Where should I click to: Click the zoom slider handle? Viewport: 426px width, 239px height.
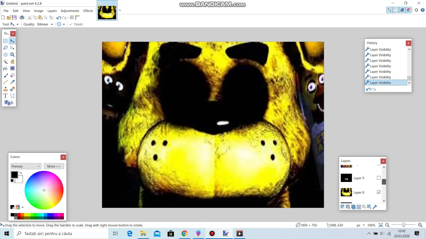tap(404, 225)
